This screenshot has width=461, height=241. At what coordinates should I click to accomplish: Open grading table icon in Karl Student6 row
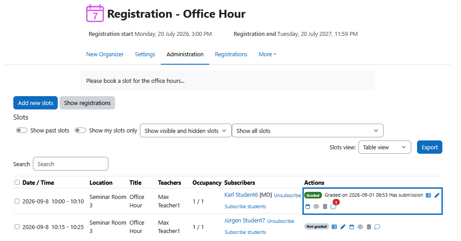tap(429, 195)
